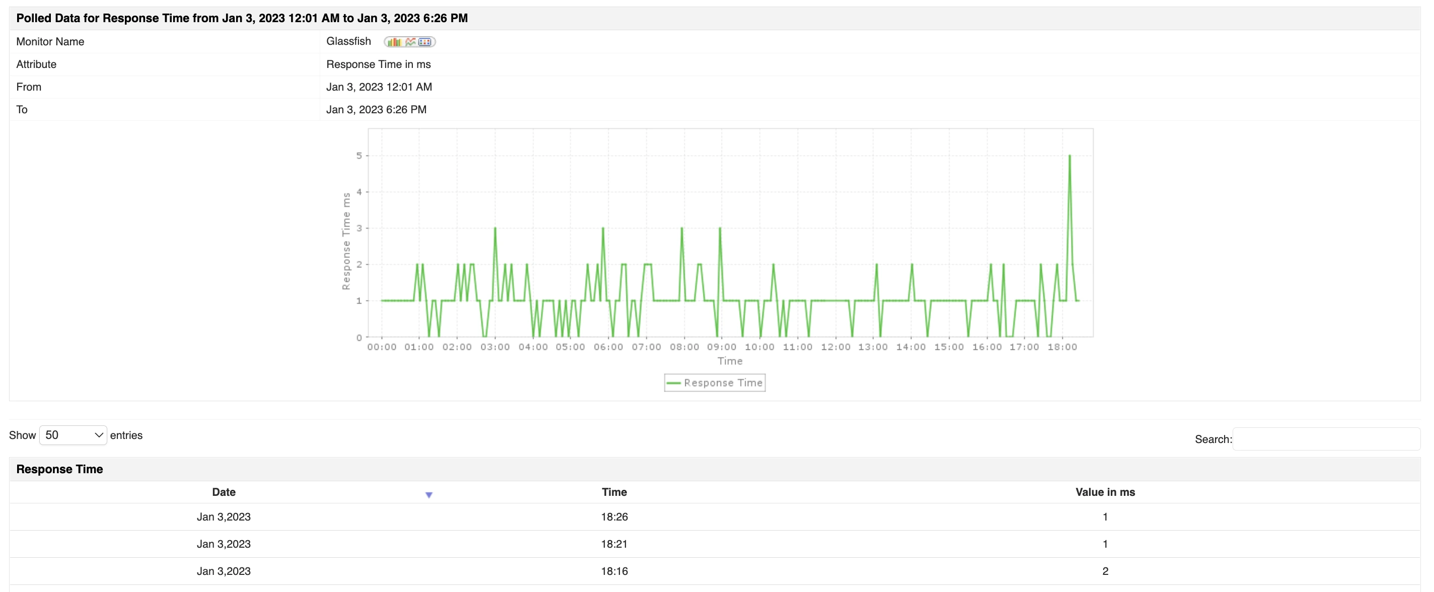The width and height of the screenshot is (1434, 592).
Task: Click the Response Time table heading
Action: coord(59,469)
